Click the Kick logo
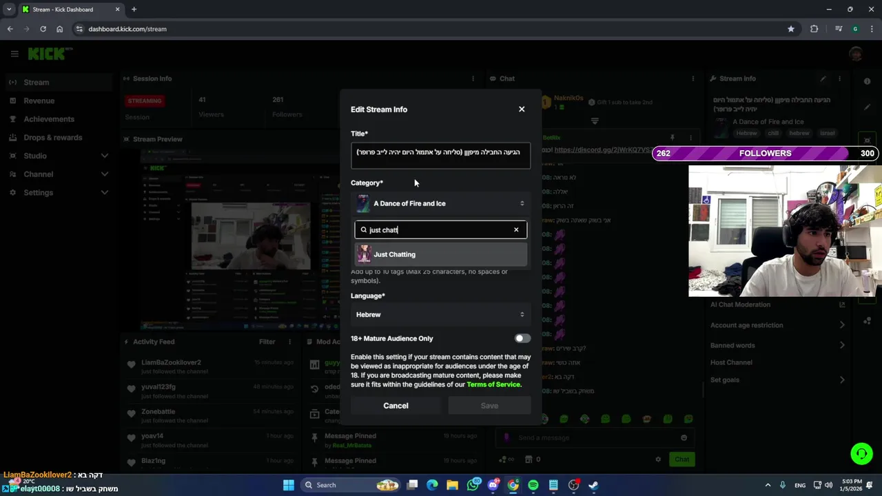 50,53
